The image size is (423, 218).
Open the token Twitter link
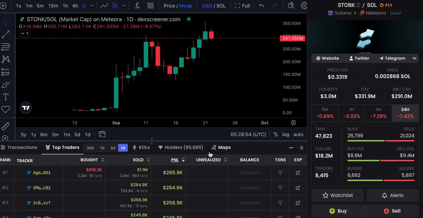[x=359, y=58]
